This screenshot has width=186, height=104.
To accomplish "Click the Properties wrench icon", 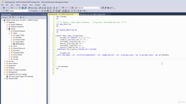I will coord(105,8).
